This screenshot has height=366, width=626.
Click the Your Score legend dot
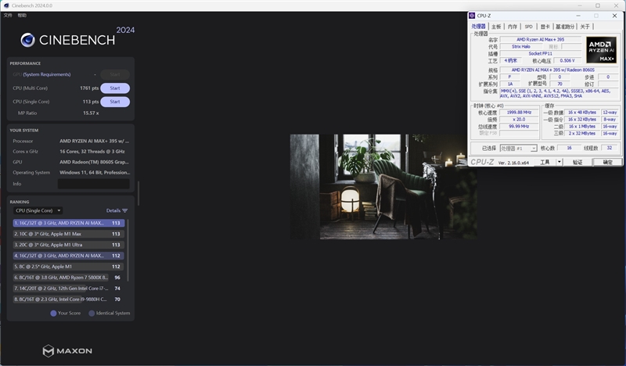pos(54,313)
